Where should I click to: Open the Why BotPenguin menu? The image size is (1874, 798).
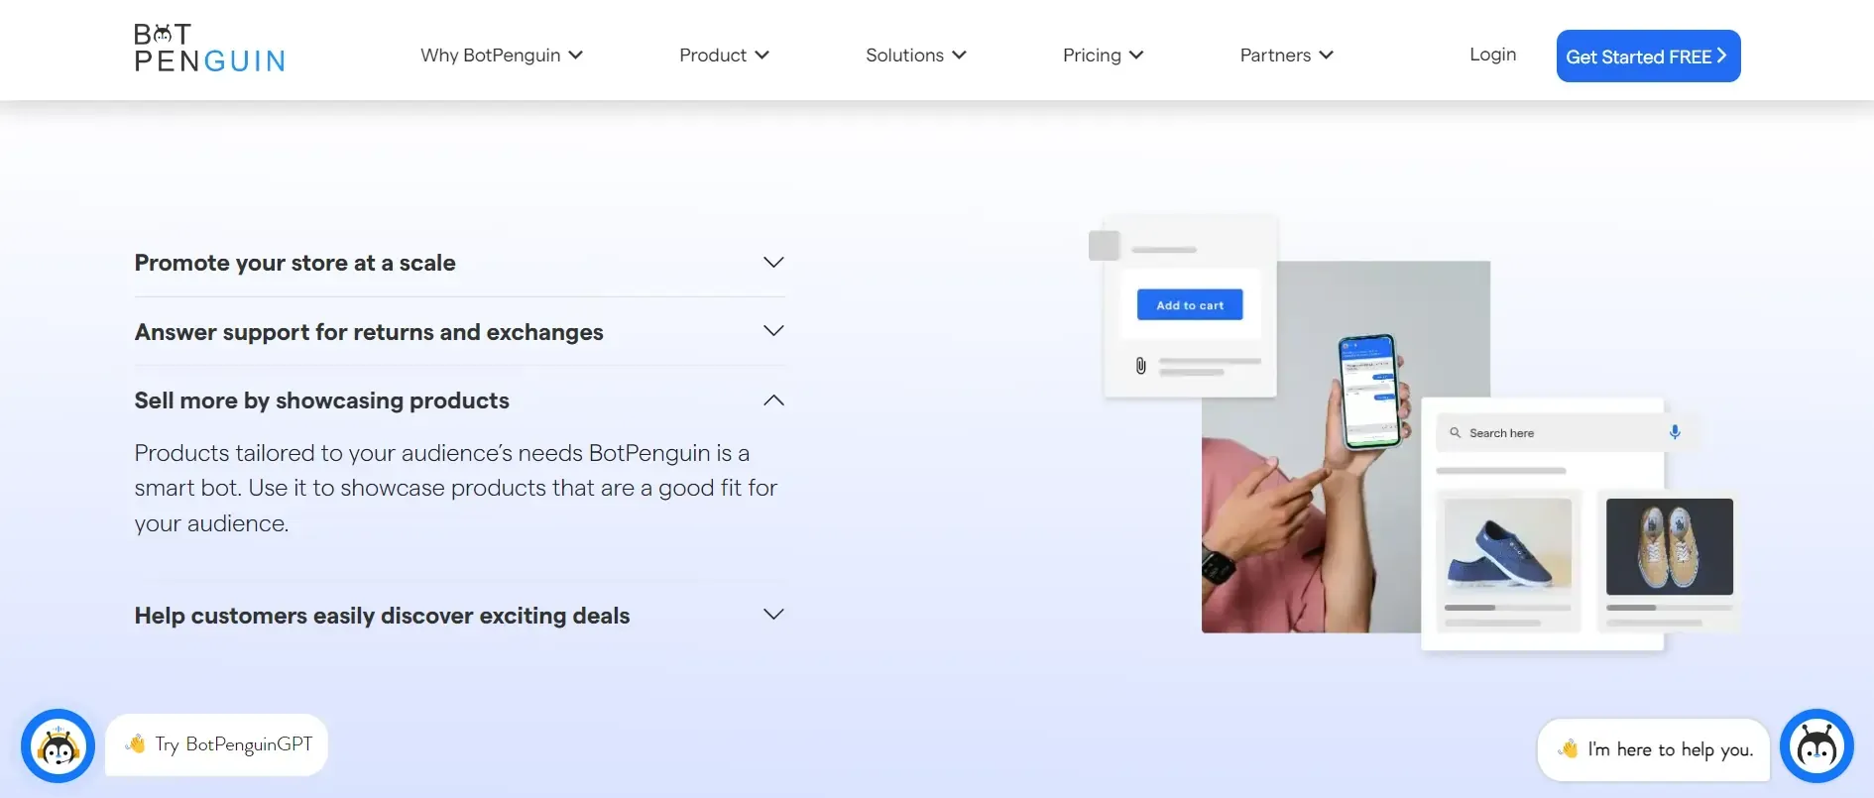[502, 56]
